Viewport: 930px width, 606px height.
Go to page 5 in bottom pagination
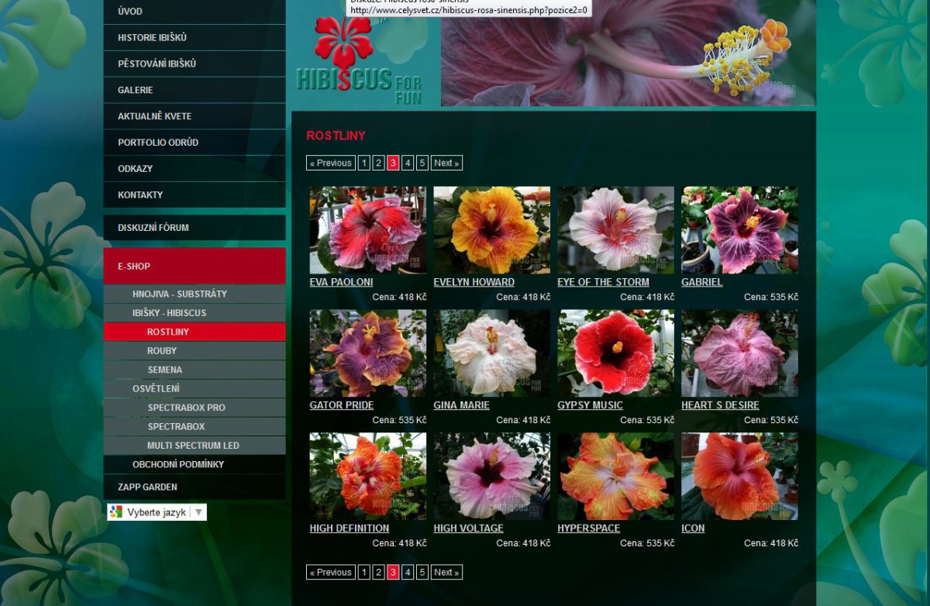click(x=422, y=572)
